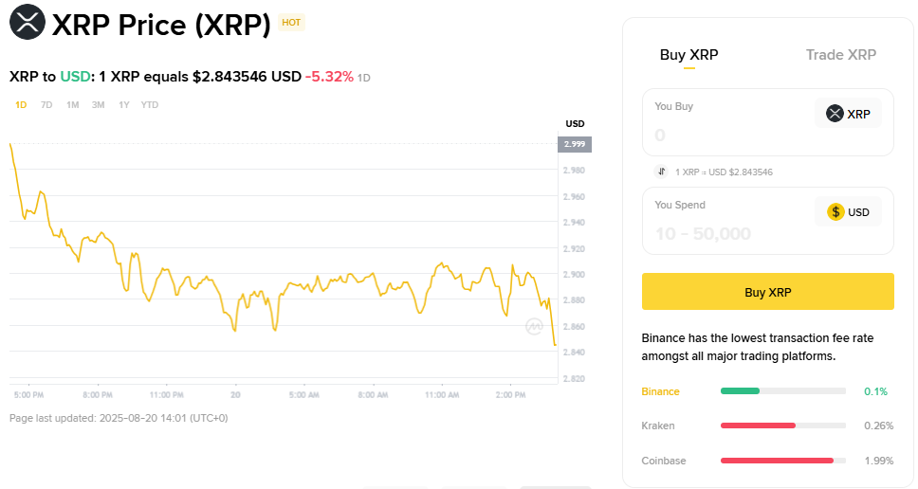Click the Kraken fee rate bar
This screenshot has width=918, height=489.
782,426
